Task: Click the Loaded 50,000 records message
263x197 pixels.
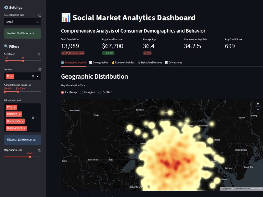Action: click(x=23, y=34)
